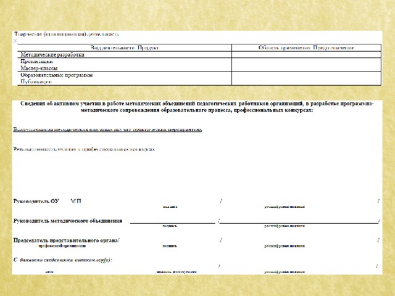This screenshot has width=395, height=296.
Task: Open the underlined 'Выступления на методических' heading
Action: (107, 129)
